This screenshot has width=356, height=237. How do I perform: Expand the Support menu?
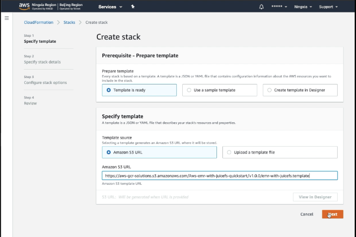(328, 7)
